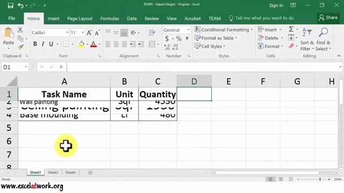The height and width of the screenshot is (193, 344).
Task: Open the AutoSum sigma function
Action: point(291,29)
